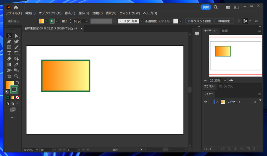Select the Blend tool
Viewport: 267px width, 156px height.
(x=17, y=70)
